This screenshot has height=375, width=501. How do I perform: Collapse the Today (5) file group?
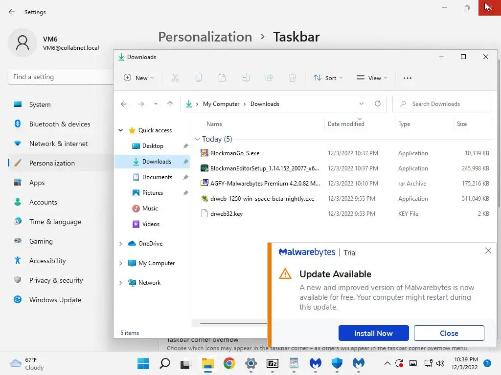coord(198,139)
